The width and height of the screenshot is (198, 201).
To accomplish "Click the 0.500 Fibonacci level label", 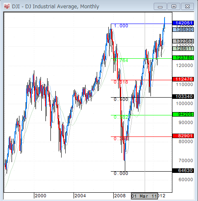I will tap(121, 99).
